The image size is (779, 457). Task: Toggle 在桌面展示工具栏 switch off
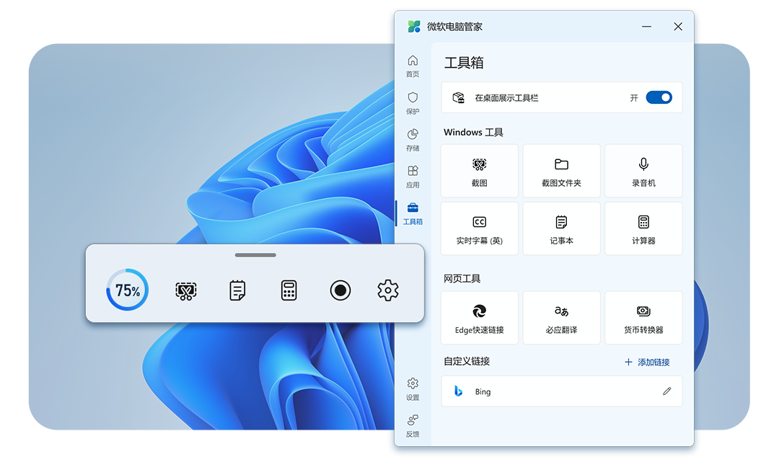tap(659, 97)
